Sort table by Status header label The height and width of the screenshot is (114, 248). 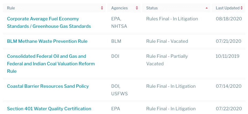coord(152,8)
